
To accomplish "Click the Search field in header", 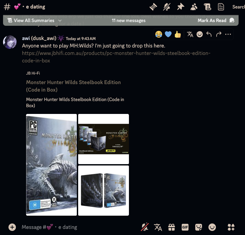I will click(239, 7).
